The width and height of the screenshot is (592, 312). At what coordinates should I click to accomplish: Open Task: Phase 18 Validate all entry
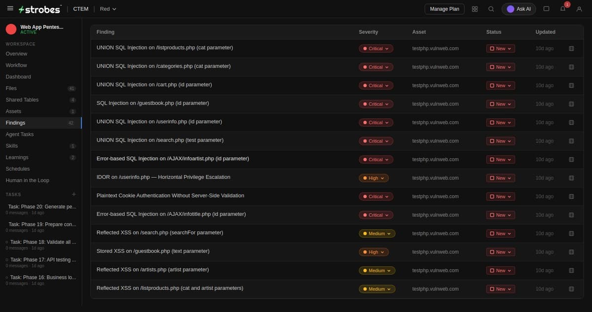pyautogui.click(x=41, y=245)
